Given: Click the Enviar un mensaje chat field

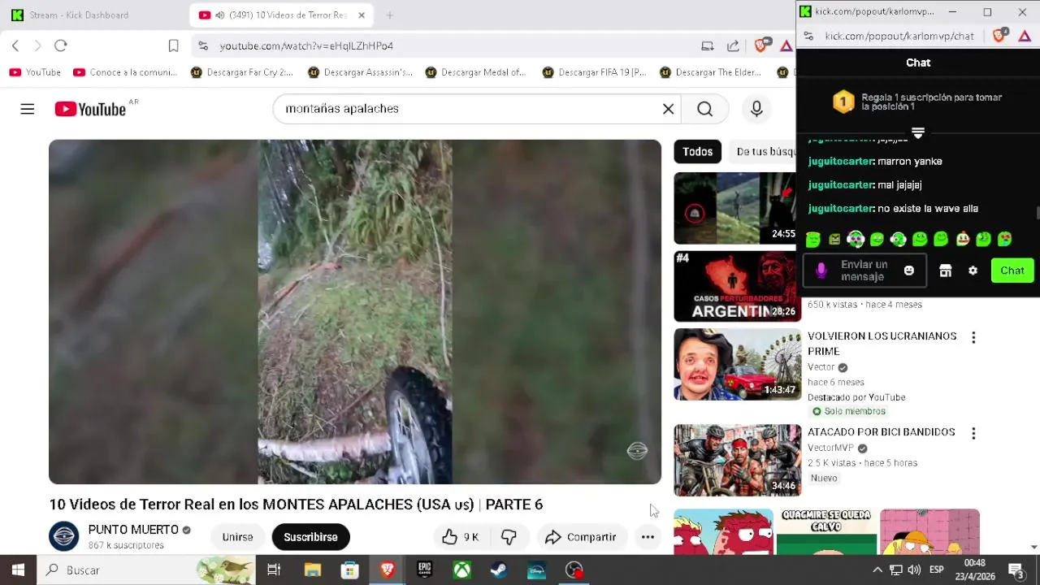Looking at the screenshot, I should click(x=864, y=271).
